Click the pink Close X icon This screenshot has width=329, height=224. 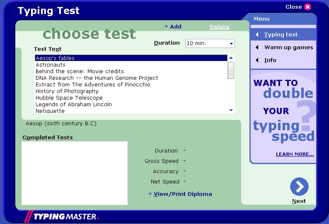coord(307,7)
